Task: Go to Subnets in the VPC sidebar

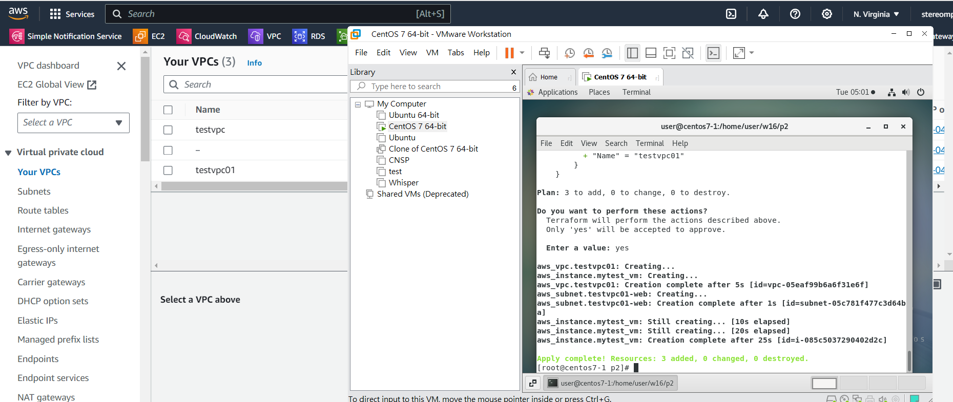Action: (34, 192)
